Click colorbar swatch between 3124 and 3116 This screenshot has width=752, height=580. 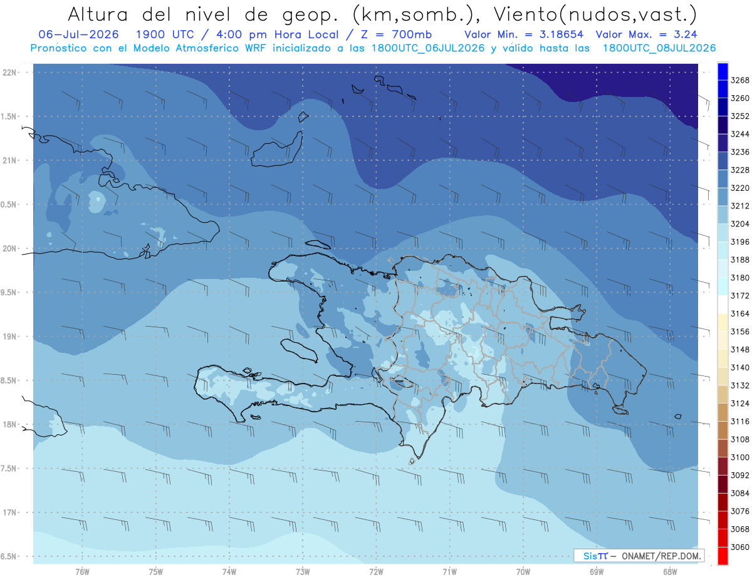point(723,412)
